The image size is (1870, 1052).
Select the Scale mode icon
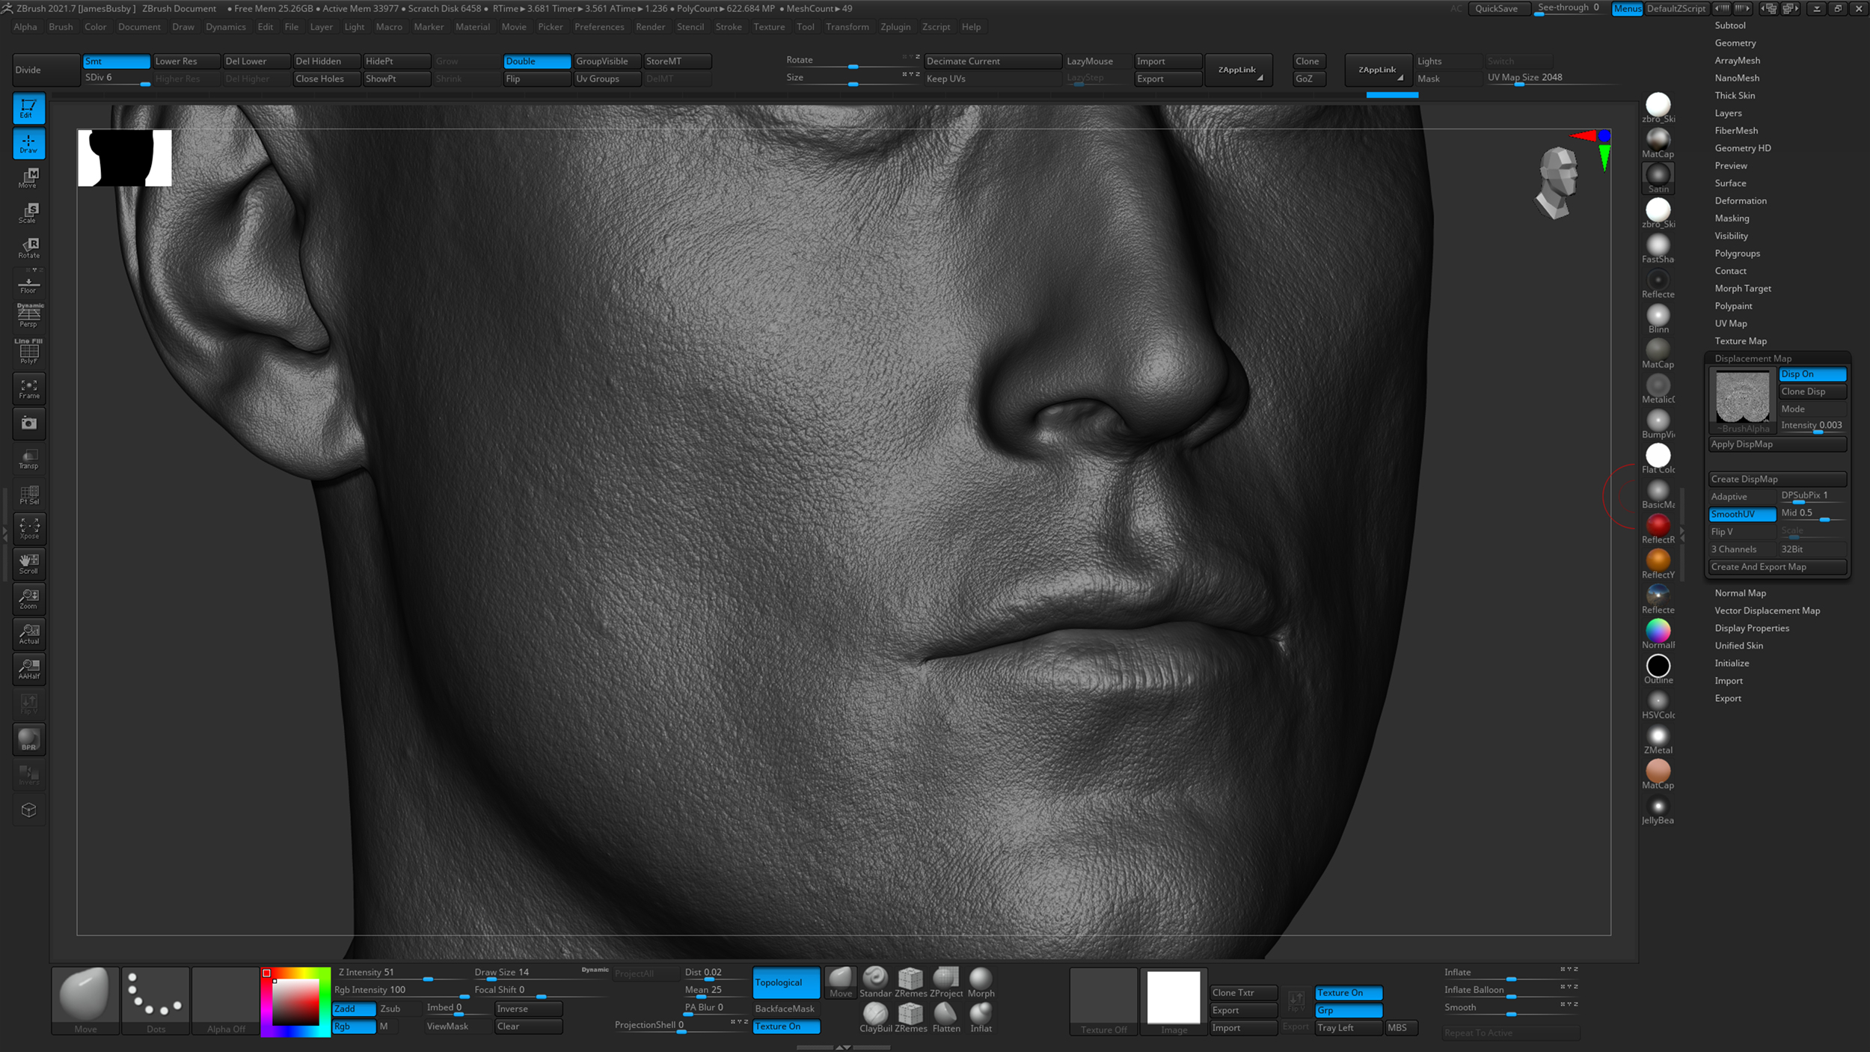28,213
